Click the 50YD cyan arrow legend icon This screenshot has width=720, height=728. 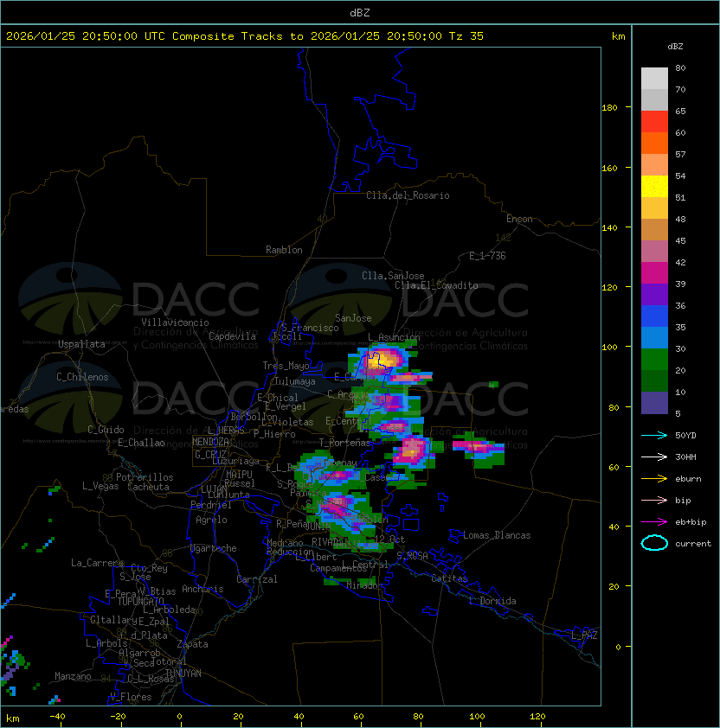pyautogui.click(x=654, y=435)
